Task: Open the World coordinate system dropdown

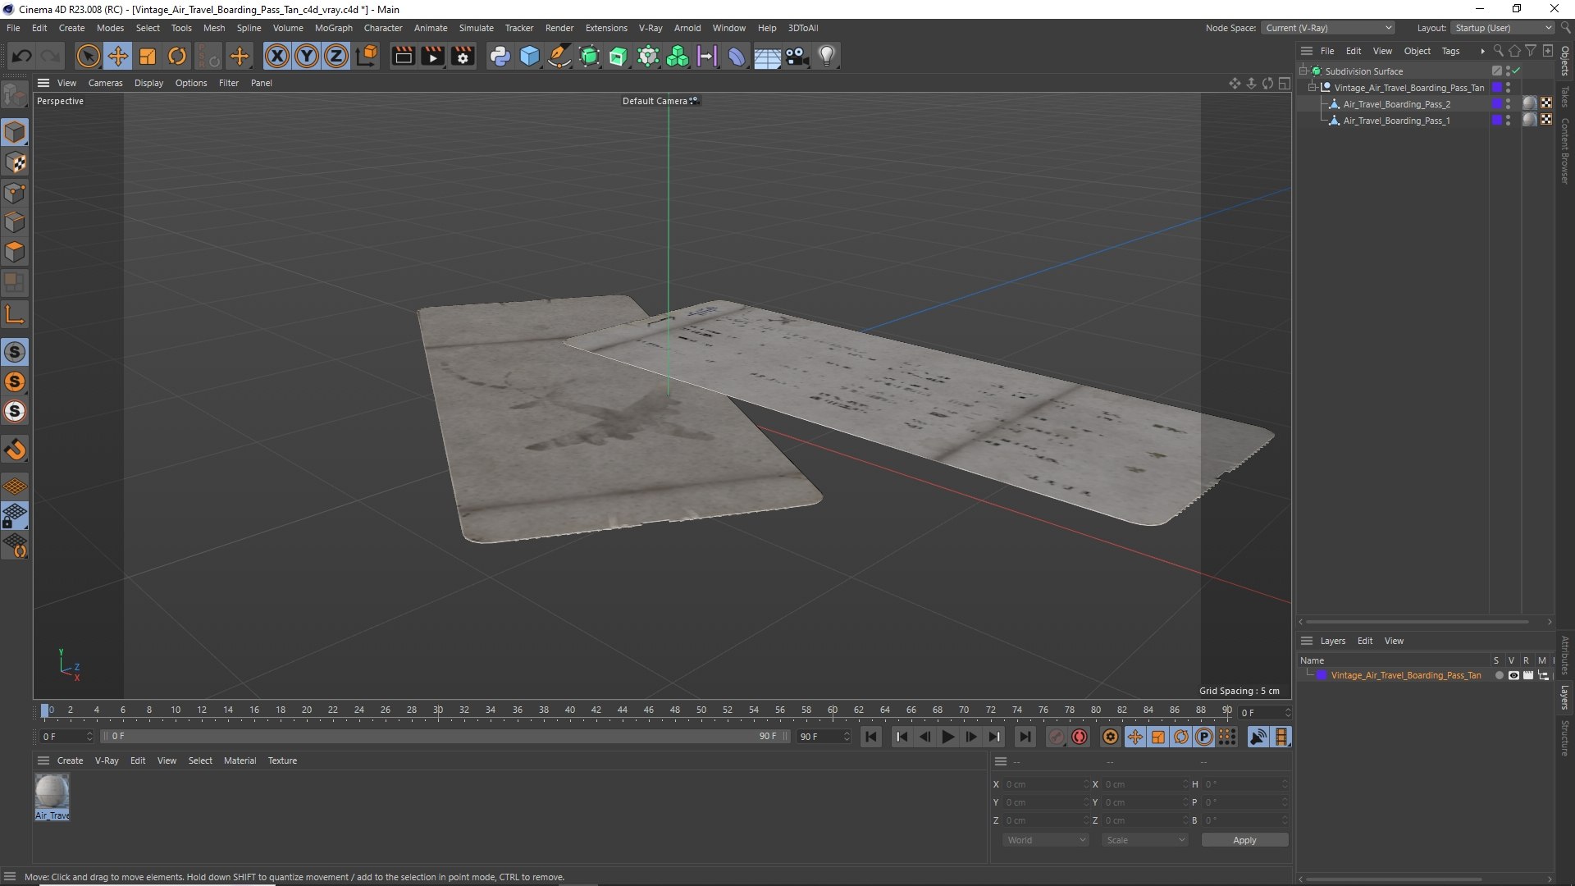Action: pos(1046,840)
